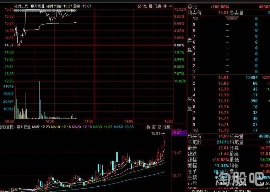Click the 买盘 buy side label
Screen dimensions: 270x192
[x=190, y=104]
